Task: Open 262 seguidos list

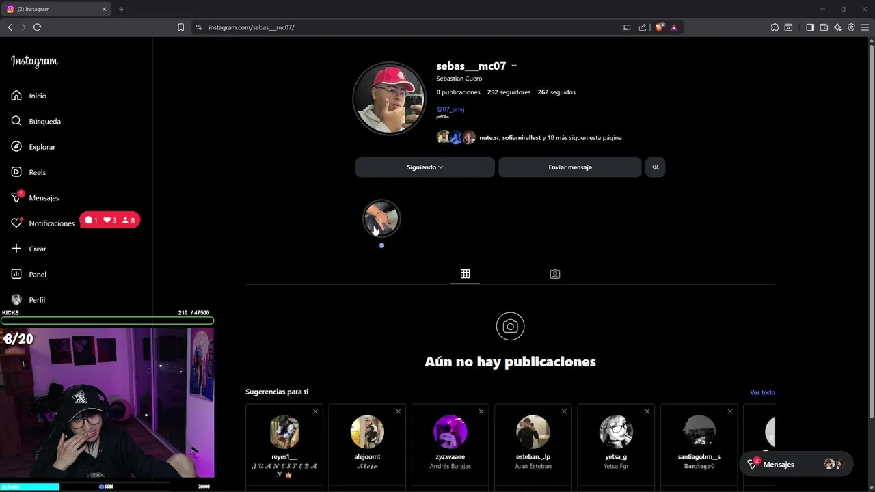Action: pyautogui.click(x=556, y=92)
